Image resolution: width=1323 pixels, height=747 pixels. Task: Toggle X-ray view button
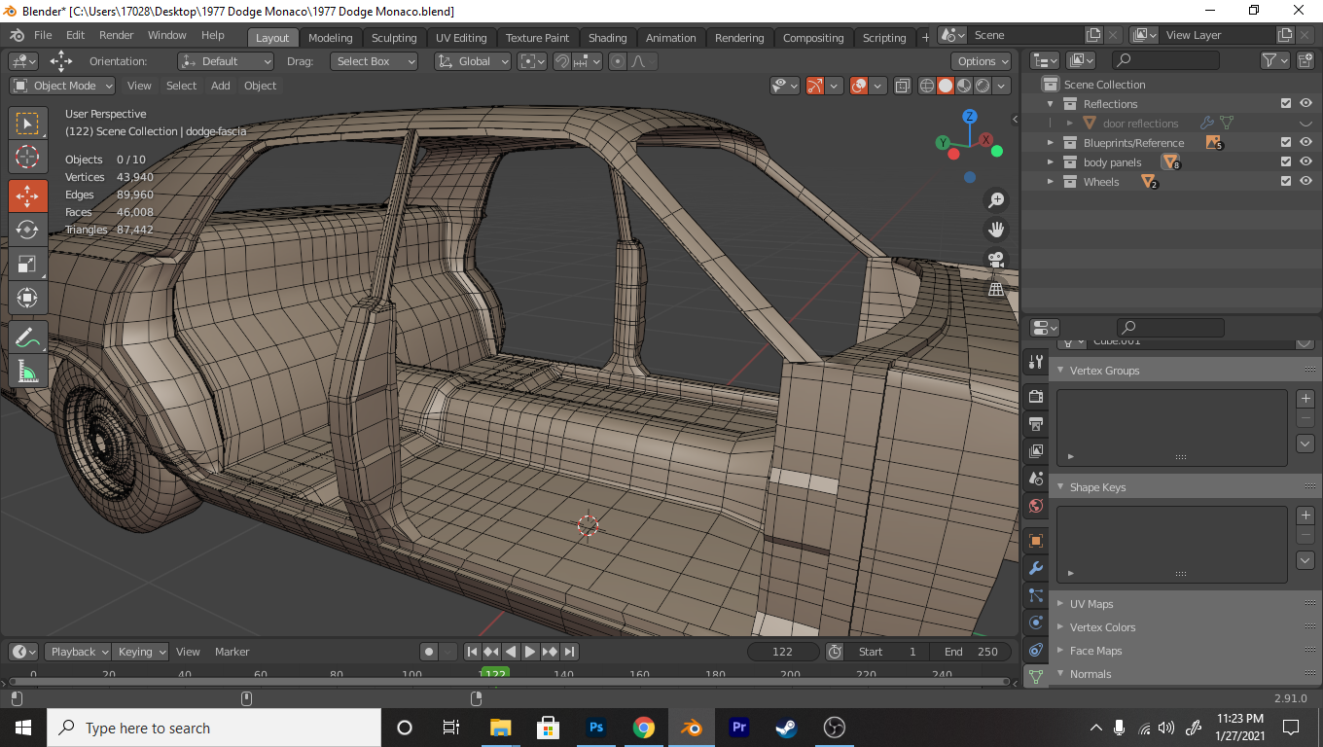point(902,86)
